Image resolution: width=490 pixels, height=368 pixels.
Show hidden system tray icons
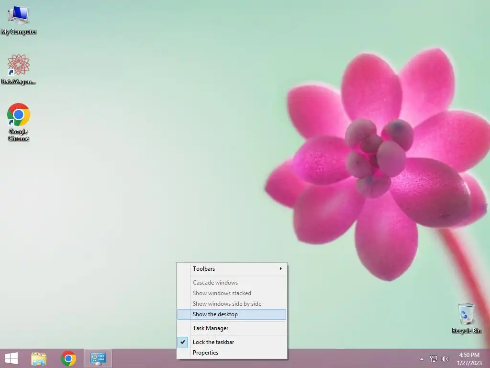[422, 359]
